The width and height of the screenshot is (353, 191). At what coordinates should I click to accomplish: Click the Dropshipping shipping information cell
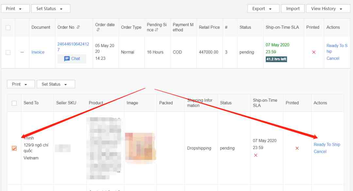click(x=199, y=148)
